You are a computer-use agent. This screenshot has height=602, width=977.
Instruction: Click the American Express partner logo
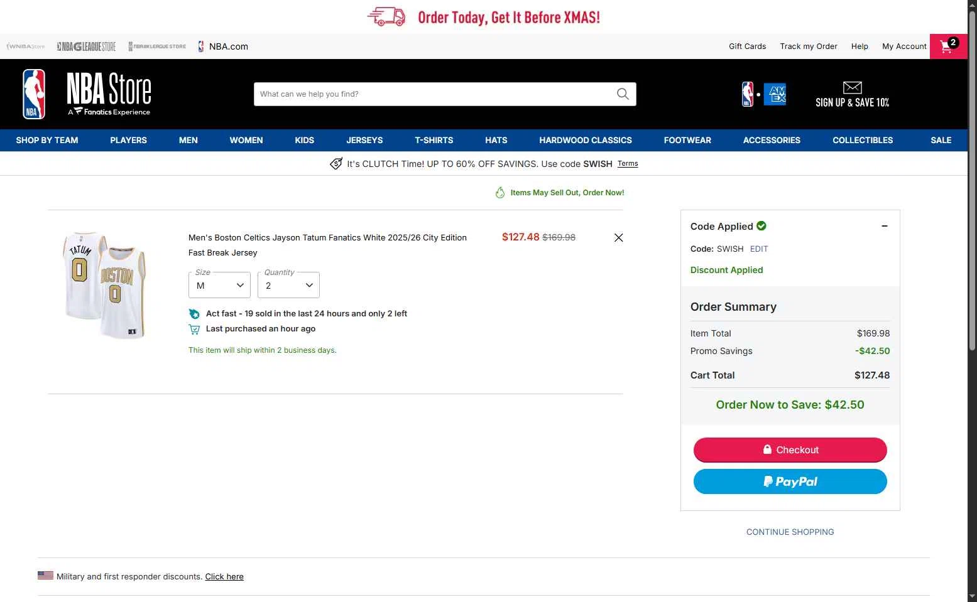(775, 94)
